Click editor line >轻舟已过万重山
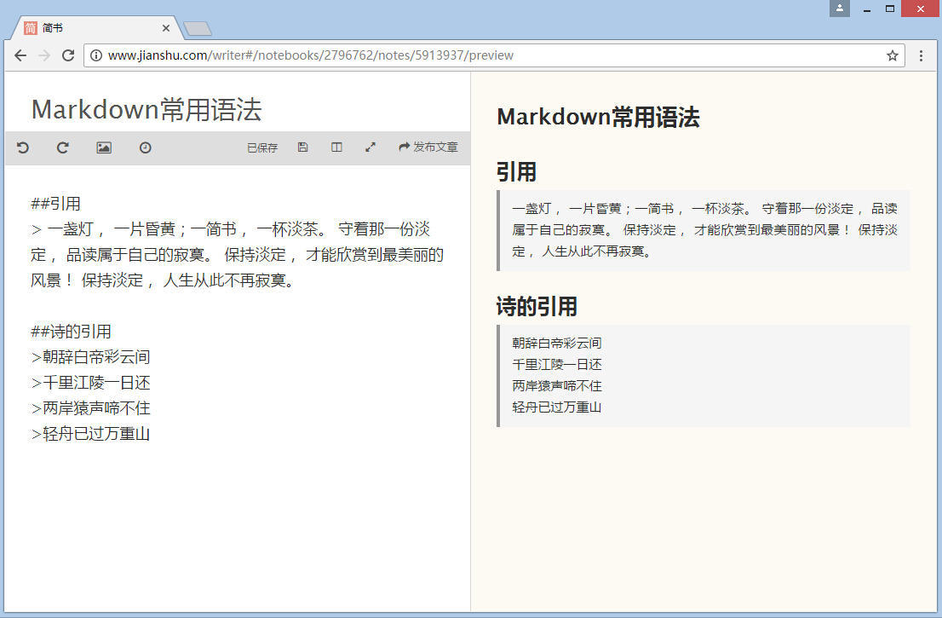 (x=91, y=434)
